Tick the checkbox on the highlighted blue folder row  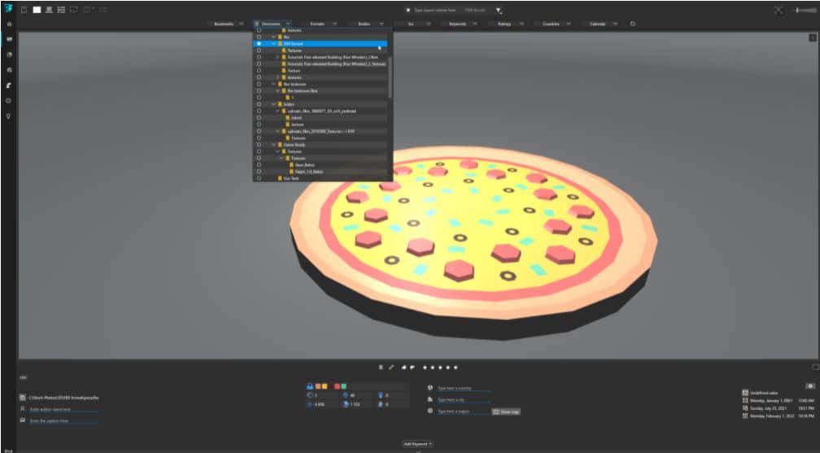tap(259, 43)
